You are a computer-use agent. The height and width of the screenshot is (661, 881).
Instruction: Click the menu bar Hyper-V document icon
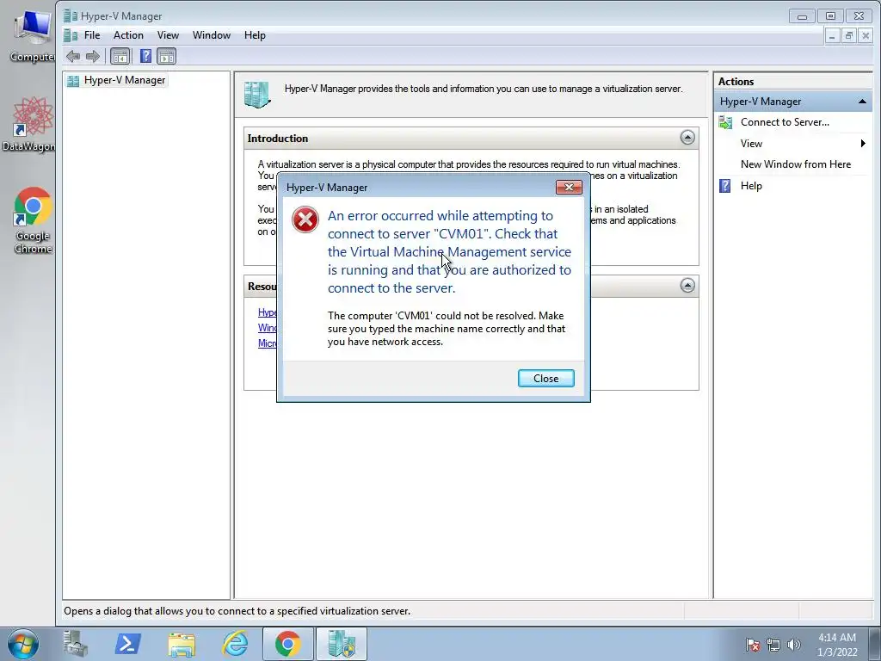71,35
